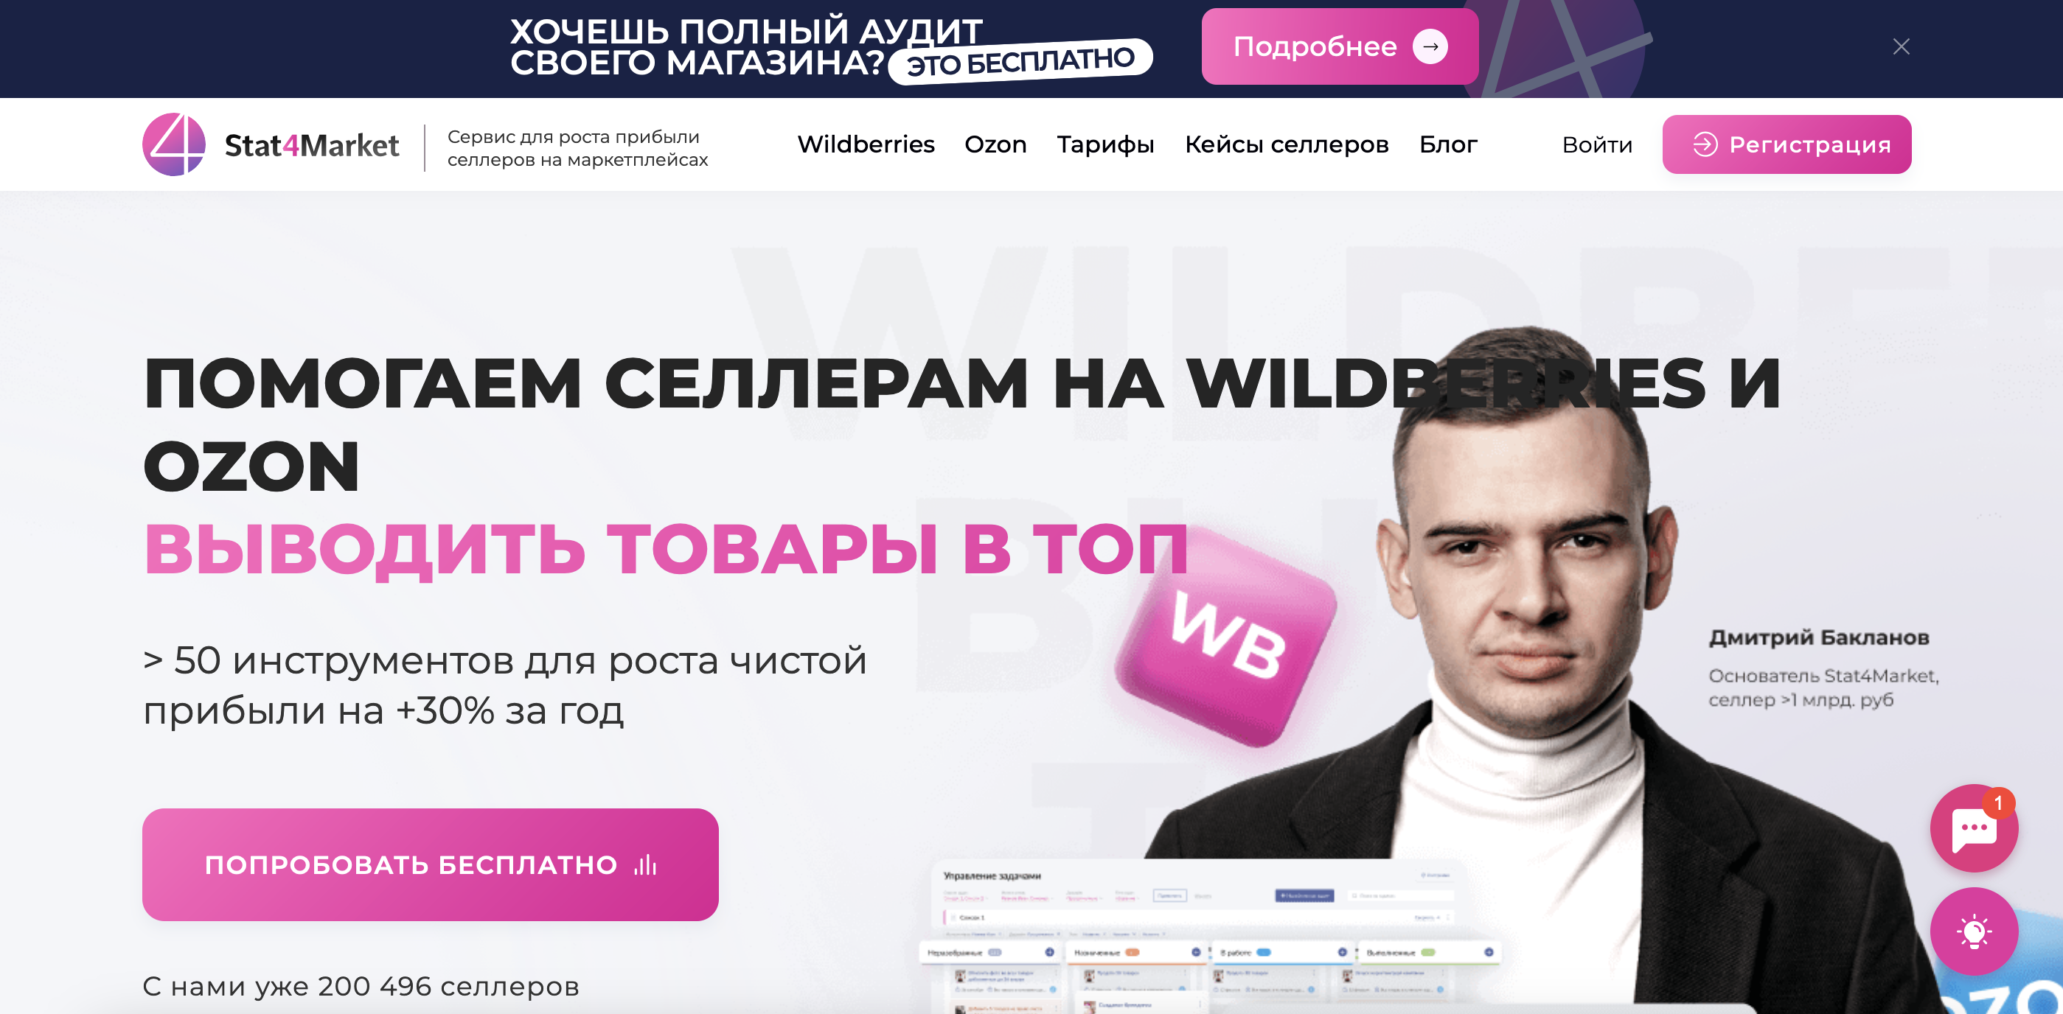The image size is (2063, 1014).
Task: Go to the Тарифы pricing page
Action: [x=1105, y=145]
